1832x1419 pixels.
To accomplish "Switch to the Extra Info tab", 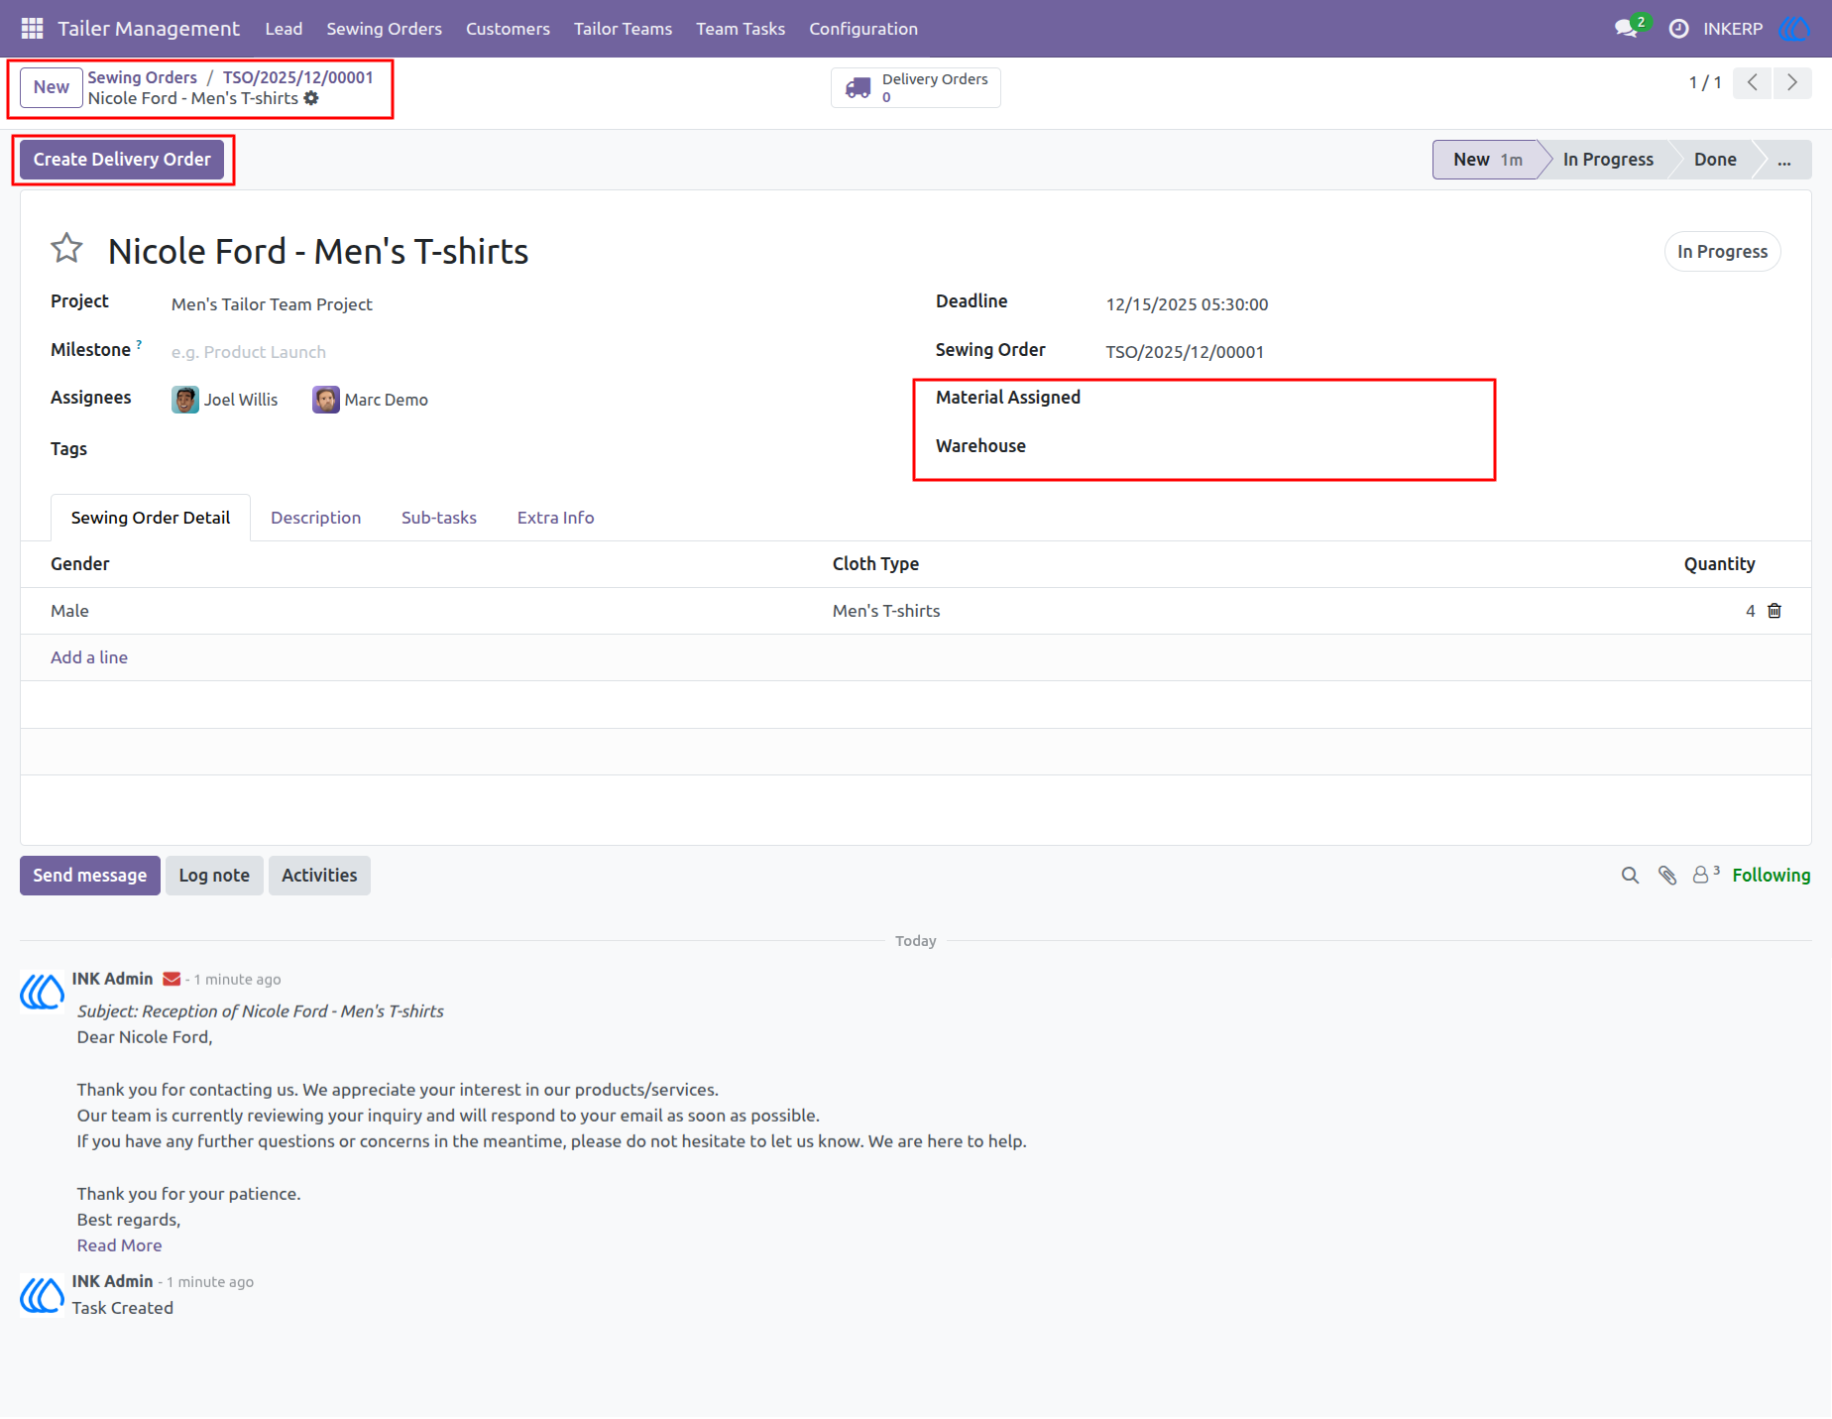I will point(555,518).
